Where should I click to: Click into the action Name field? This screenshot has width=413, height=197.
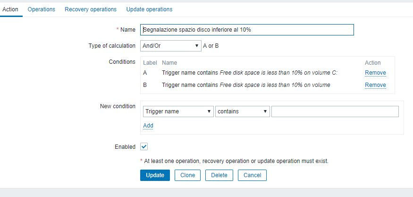(247, 30)
